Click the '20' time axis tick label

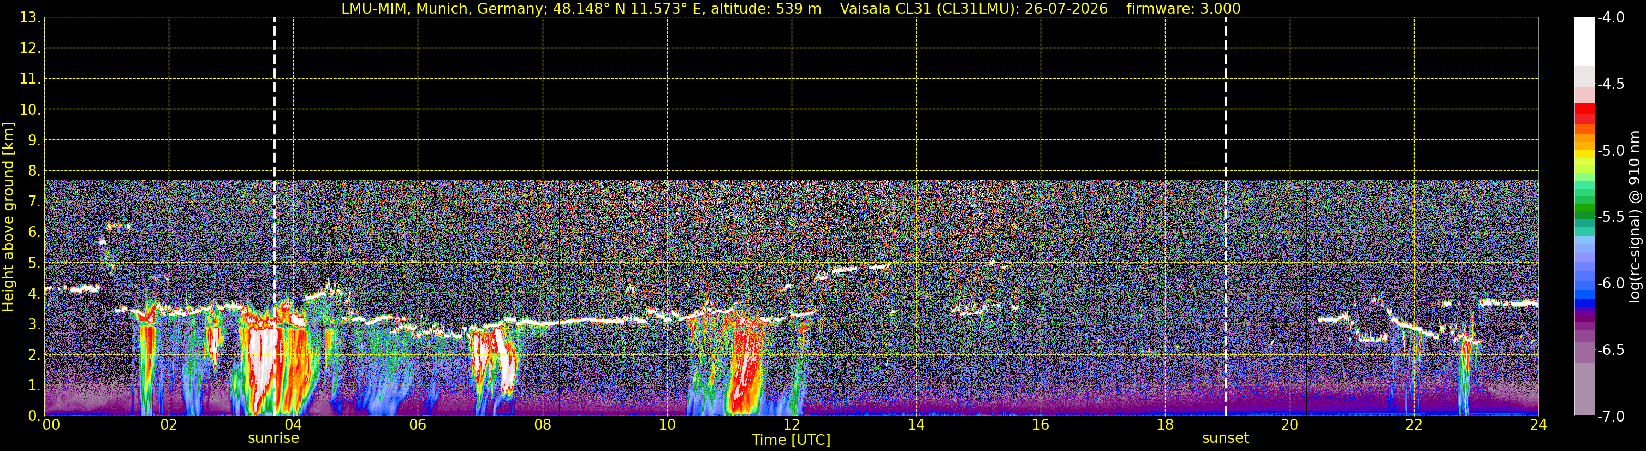click(1290, 425)
